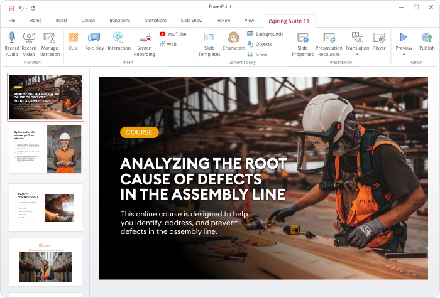Click the Save icon in title bar
440x298 pixels.
point(11,8)
